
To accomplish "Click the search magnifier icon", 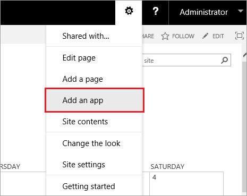I will [224, 60].
